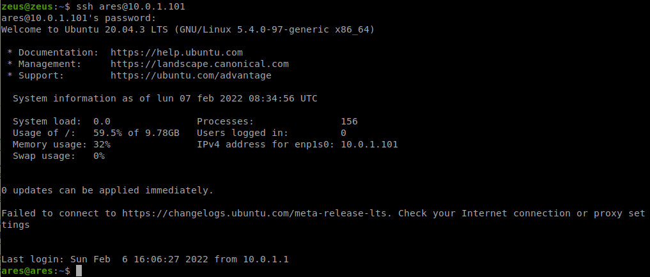Click the landscape.canonical.com management URL
The height and width of the screenshot is (277, 650).
[200, 64]
